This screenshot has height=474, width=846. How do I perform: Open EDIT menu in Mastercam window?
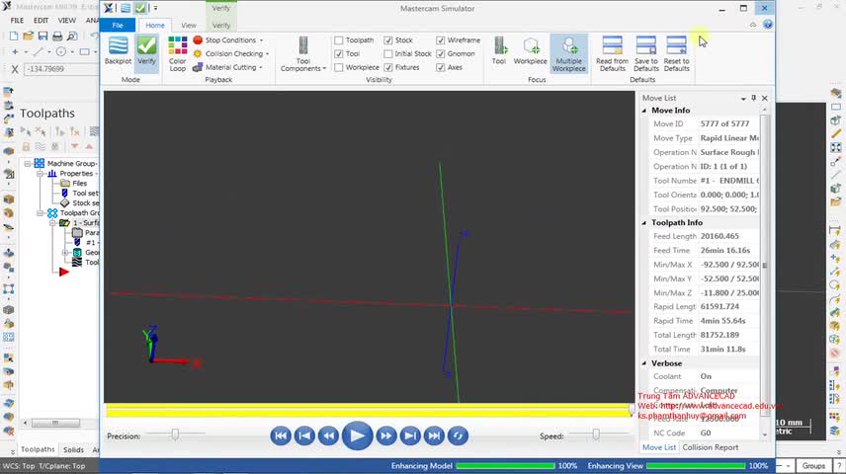point(41,21)
